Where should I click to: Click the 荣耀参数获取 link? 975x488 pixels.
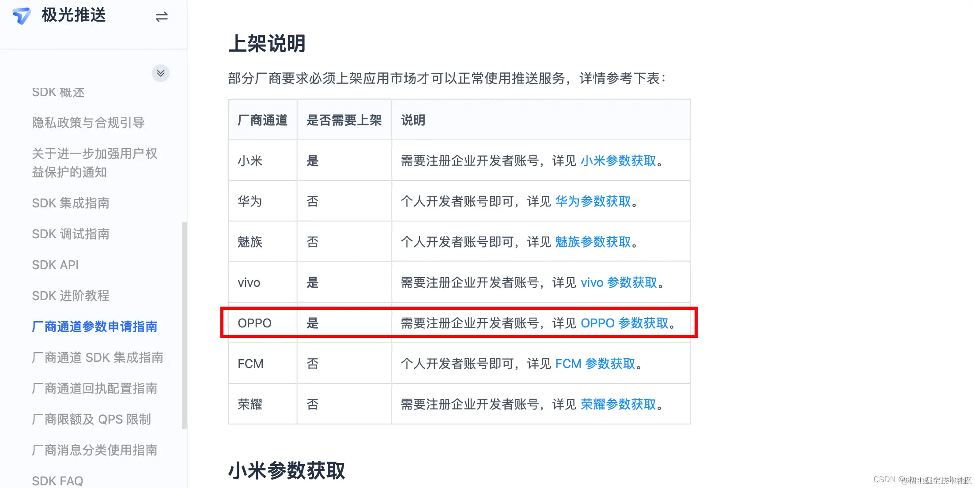[618, 405]
